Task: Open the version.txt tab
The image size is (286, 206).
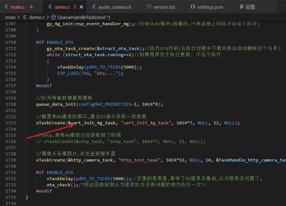Action: [x=164, y=7]
